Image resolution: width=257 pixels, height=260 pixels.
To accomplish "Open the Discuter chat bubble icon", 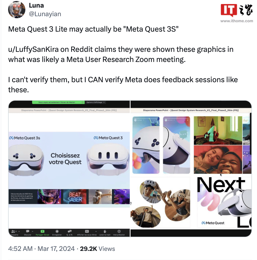I will (28, 231).
